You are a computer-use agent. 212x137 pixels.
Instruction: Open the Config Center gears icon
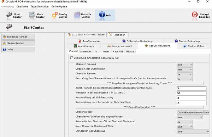pos(55,15)
